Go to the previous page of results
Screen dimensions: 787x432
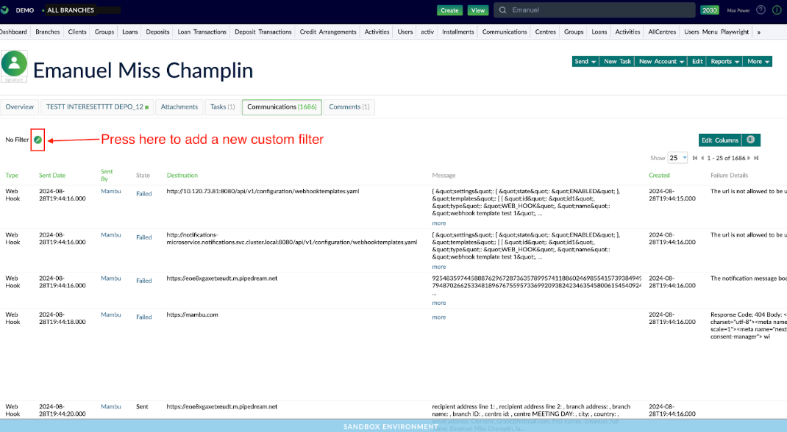[702, 158]
